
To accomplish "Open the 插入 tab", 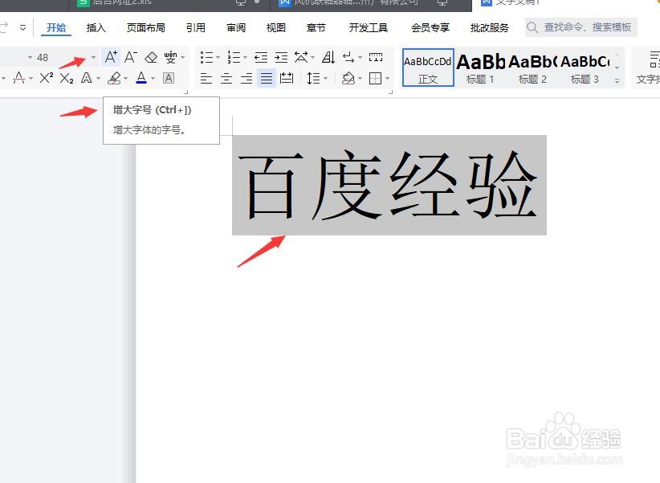I will (96, 28).
